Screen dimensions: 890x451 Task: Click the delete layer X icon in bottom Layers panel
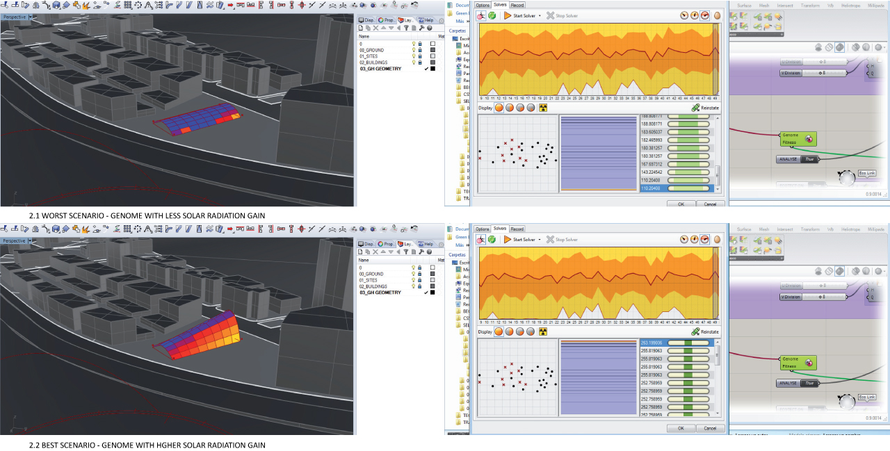pyautogui.click(x=375, y=252)
